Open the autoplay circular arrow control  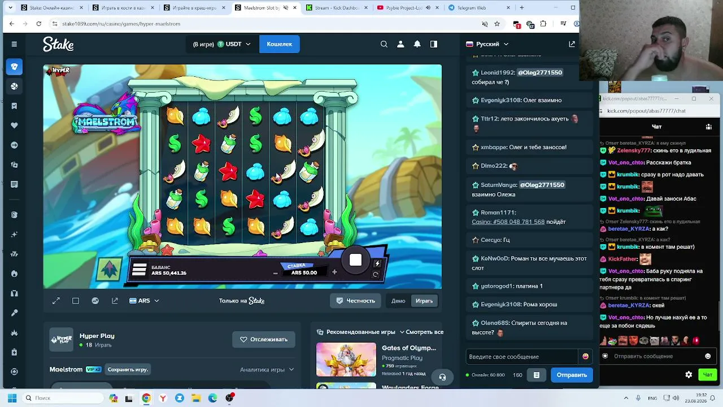coord(376,275)
